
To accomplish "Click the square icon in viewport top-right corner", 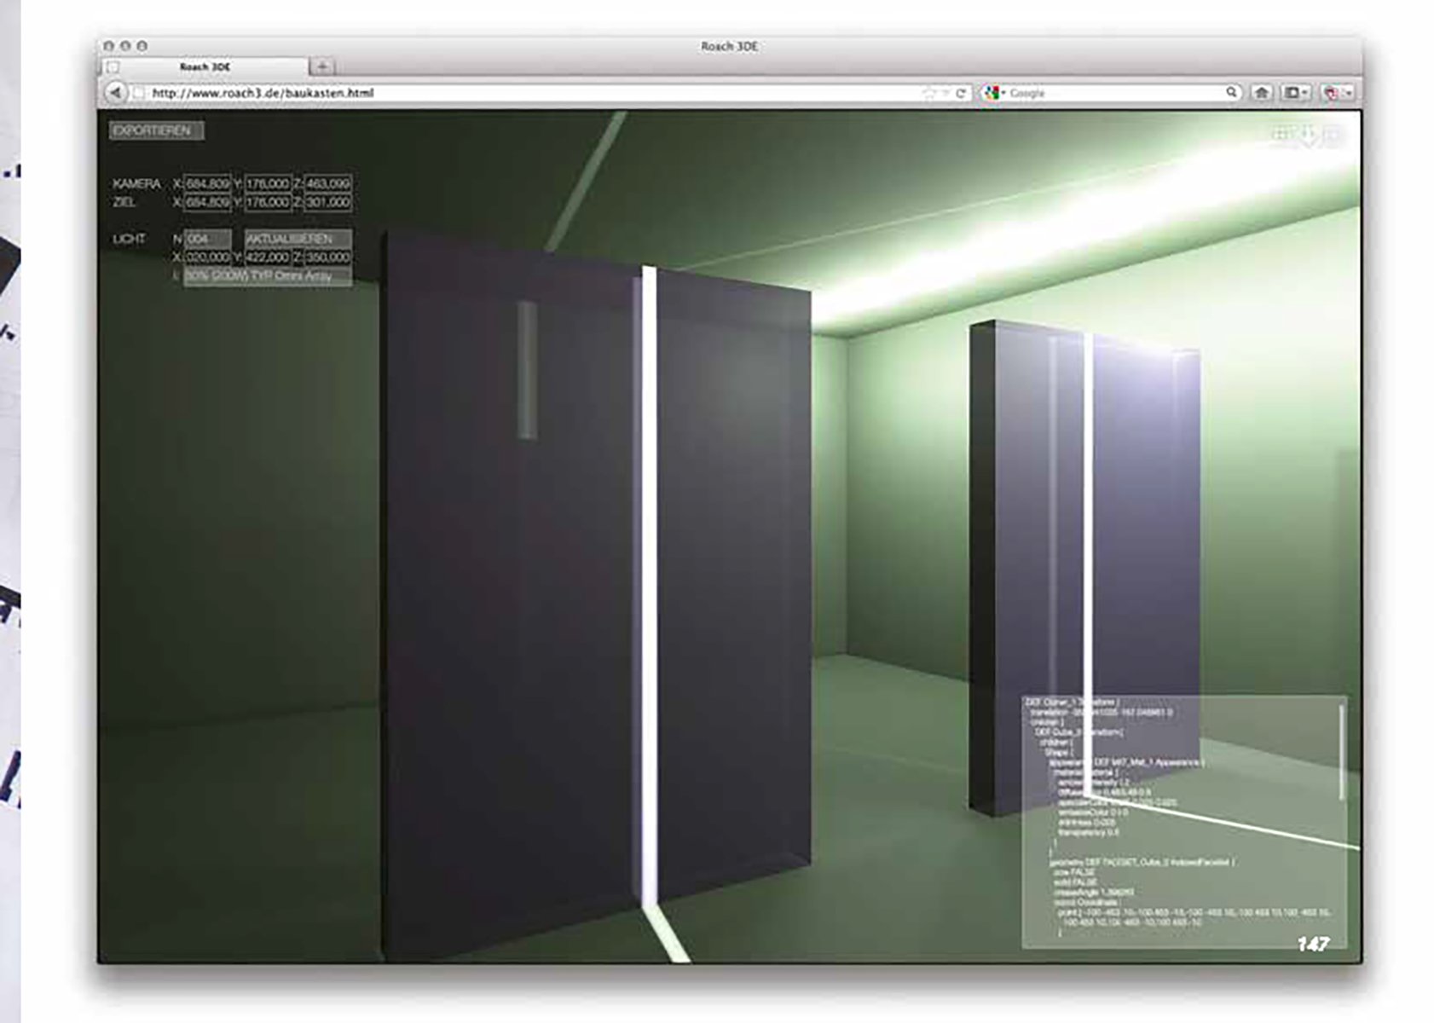I will 1333,134.
